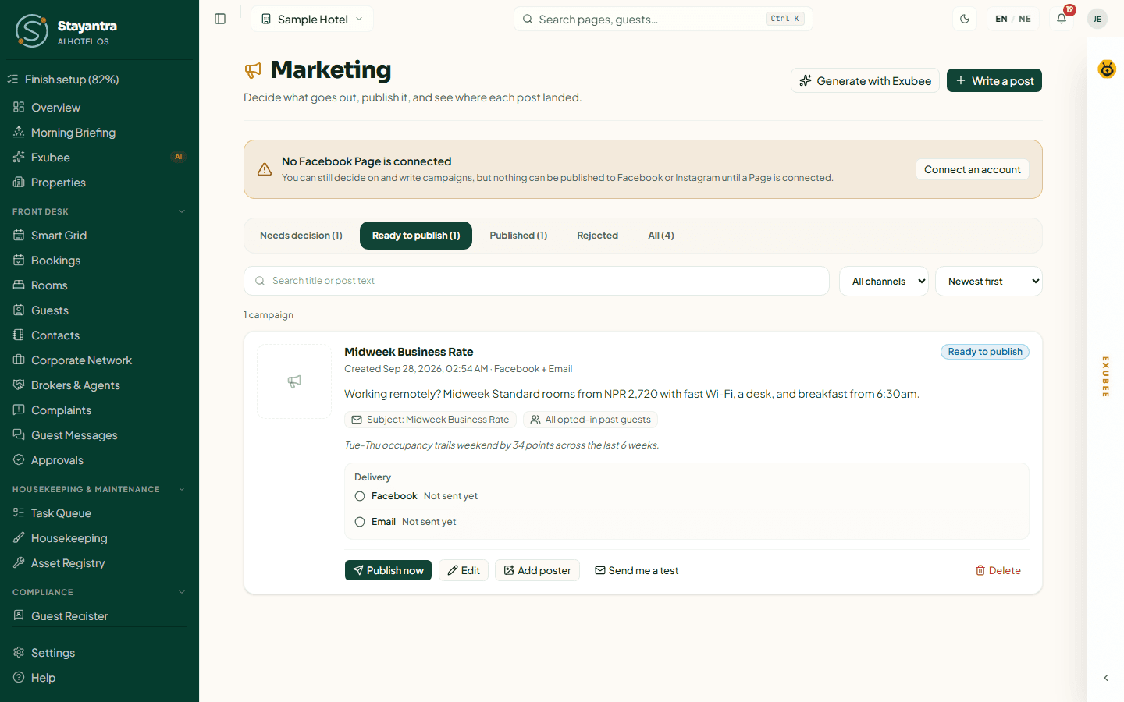Open the Exubee bee assistant icon
This screenshot has width=1124, height=702.
[1107, 69]
